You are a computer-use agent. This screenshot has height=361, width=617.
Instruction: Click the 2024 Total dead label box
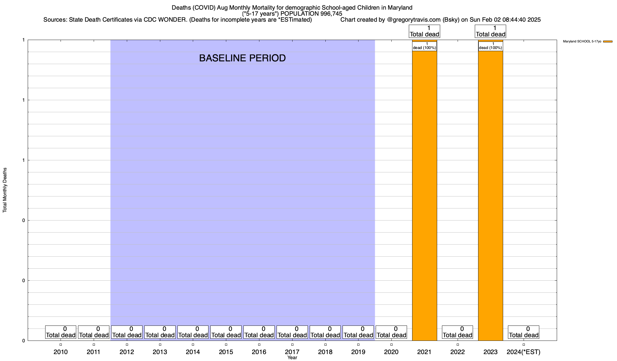tap(523, 332)
